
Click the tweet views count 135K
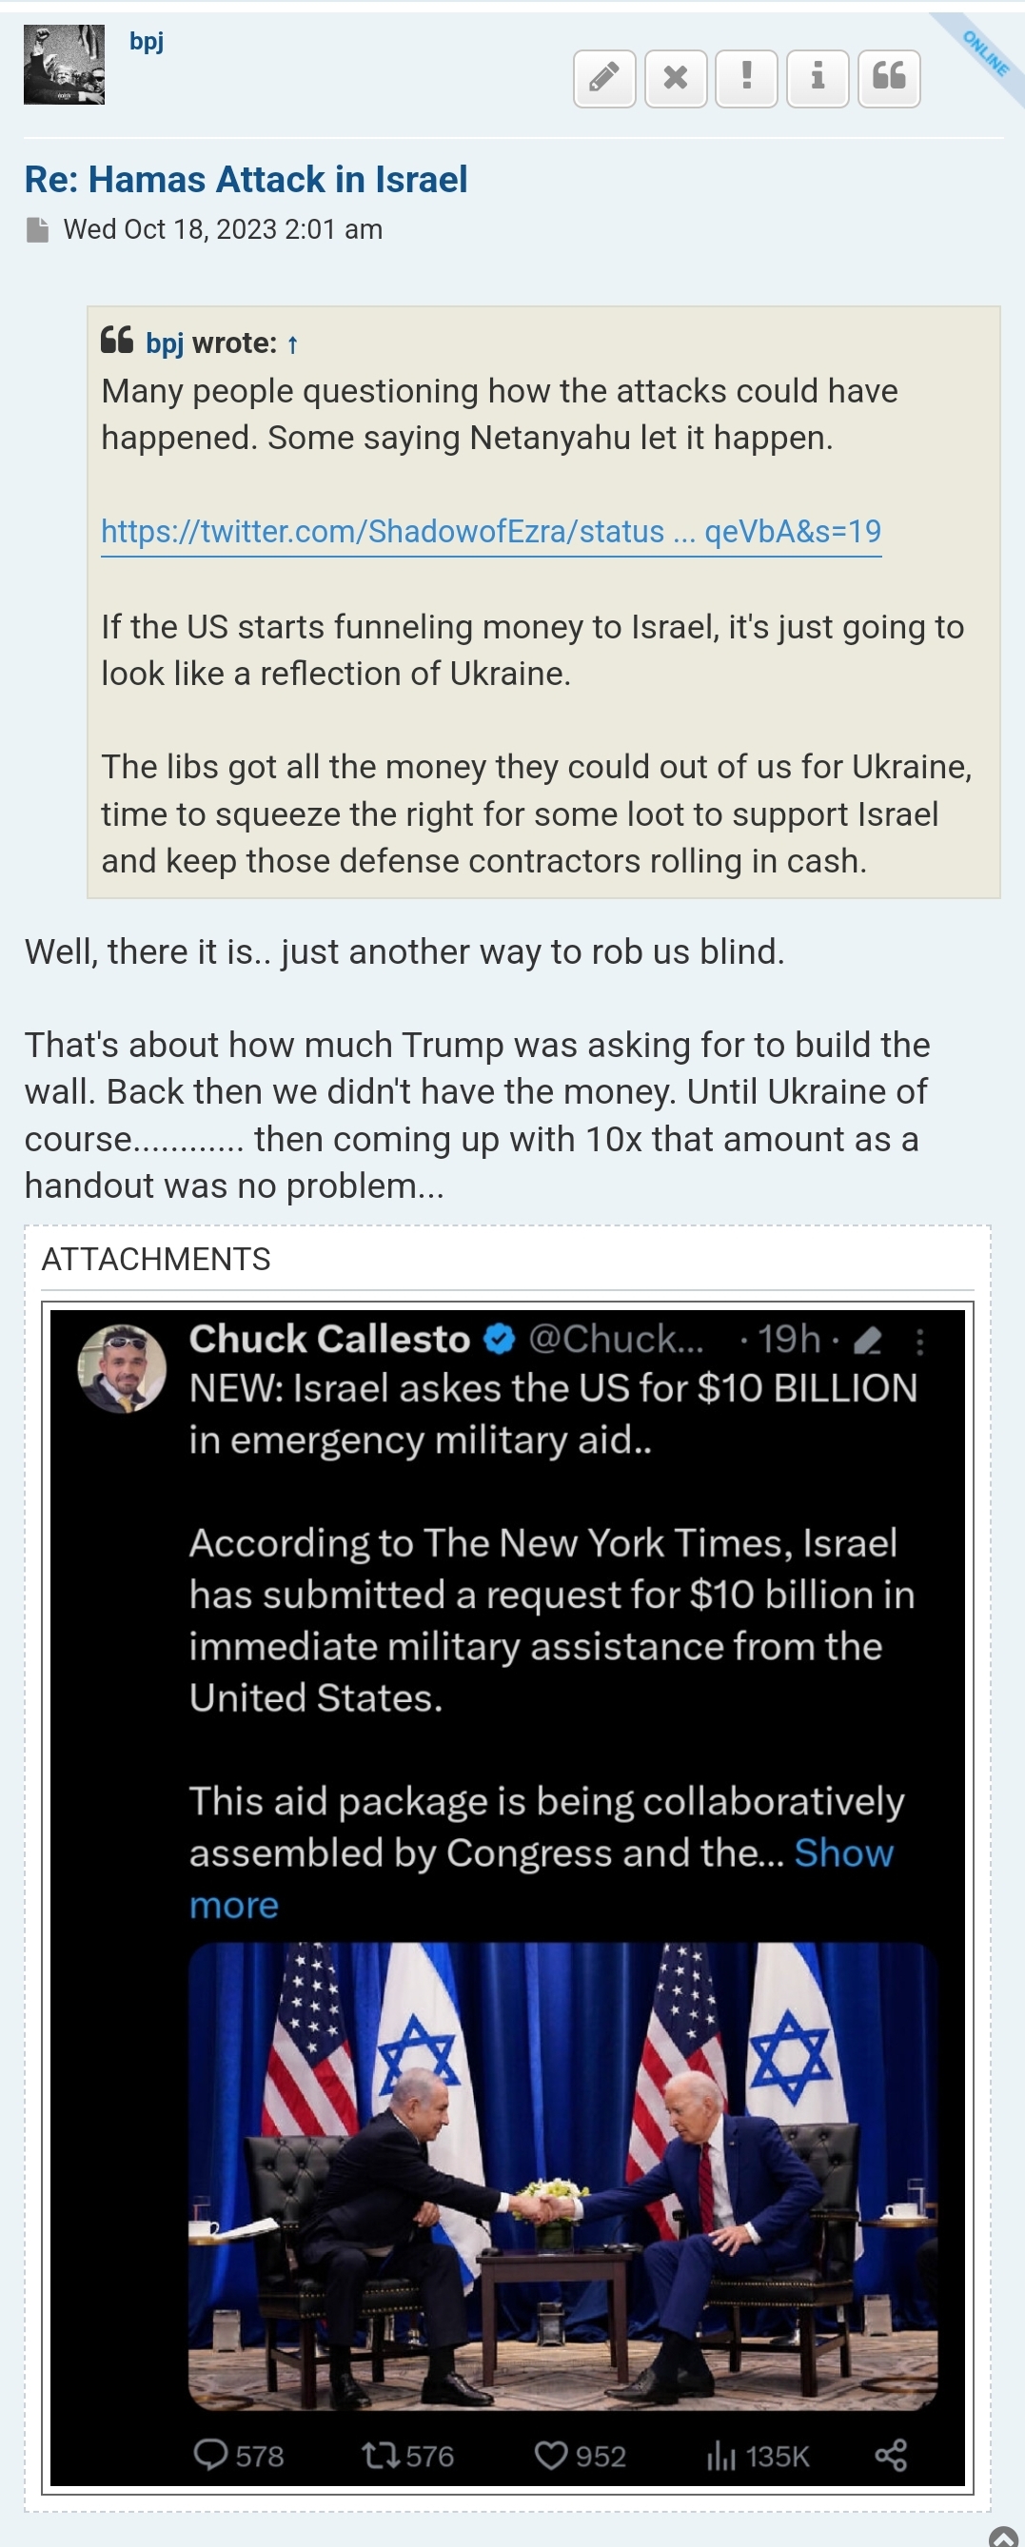tap(759, 2456)
